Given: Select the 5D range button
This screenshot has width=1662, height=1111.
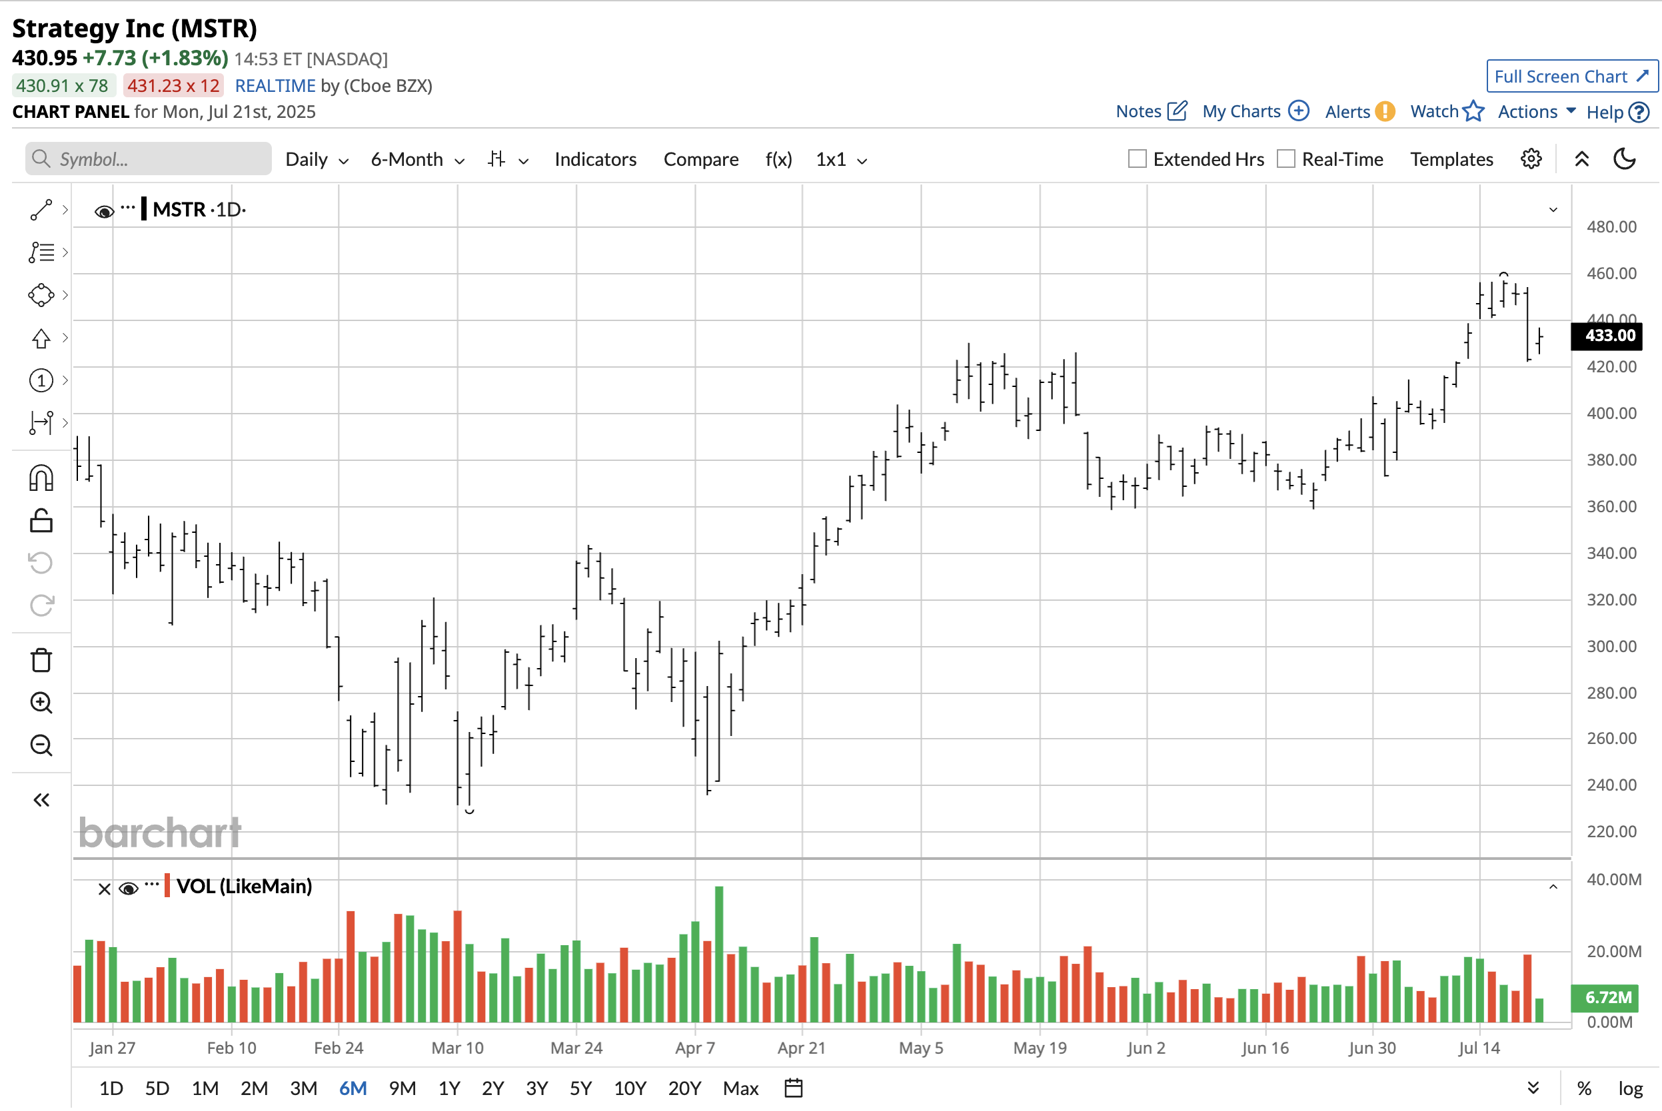Looking at the screenshot, I should (157, 1088).
